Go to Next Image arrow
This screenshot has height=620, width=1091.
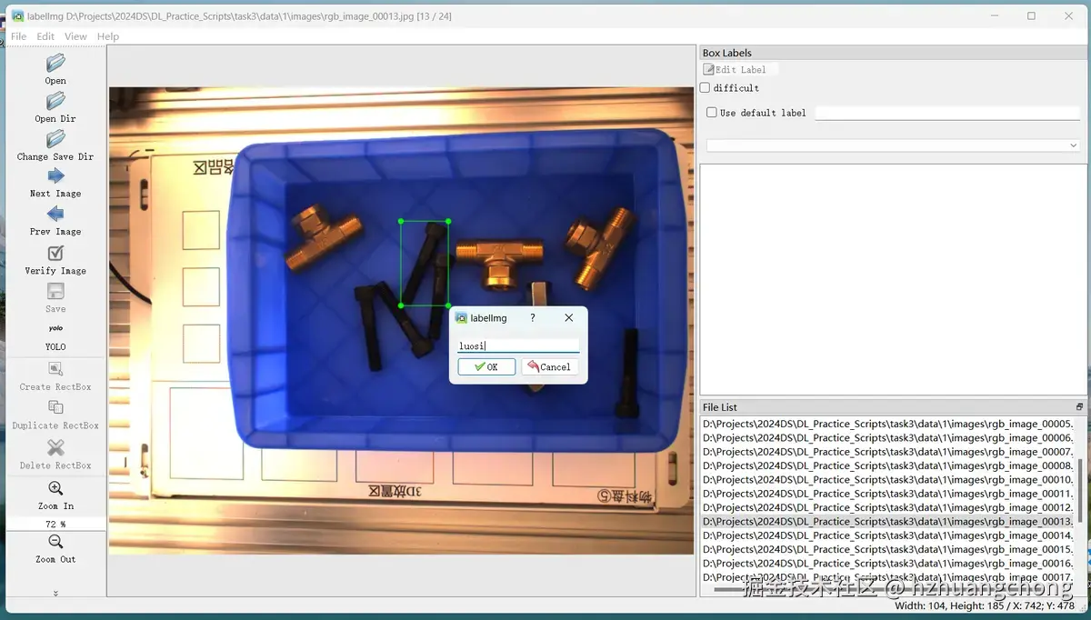tap(55, 176)
